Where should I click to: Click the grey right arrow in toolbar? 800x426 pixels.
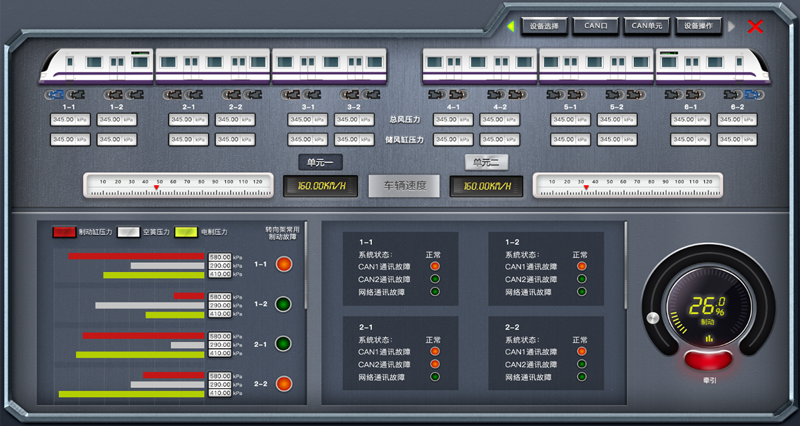731,27
